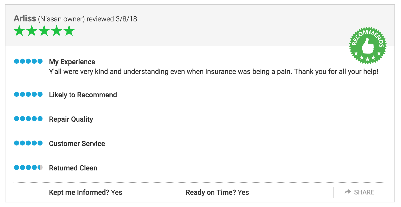The width and height of the screenshot is (401, 207).
Task: Click the SHARE button
Action: [359, 192]
